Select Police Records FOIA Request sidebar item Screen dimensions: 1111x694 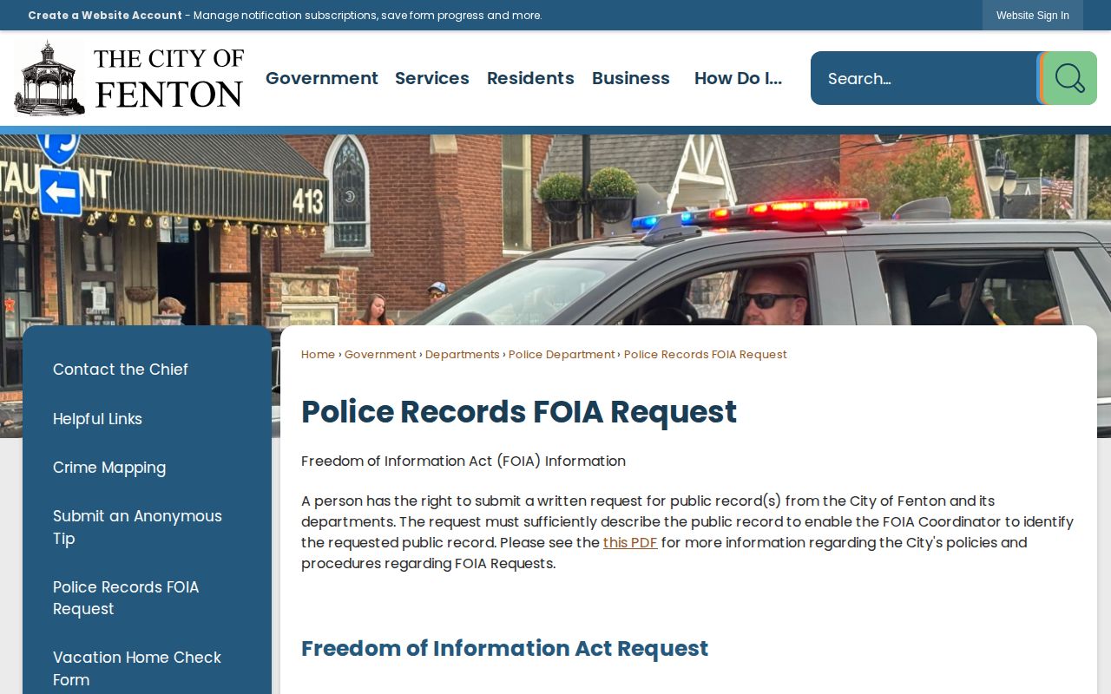point(126,598)
